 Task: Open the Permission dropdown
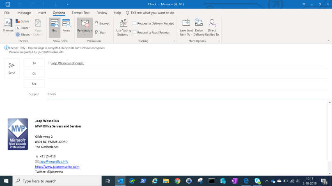(x=85, y=27)
